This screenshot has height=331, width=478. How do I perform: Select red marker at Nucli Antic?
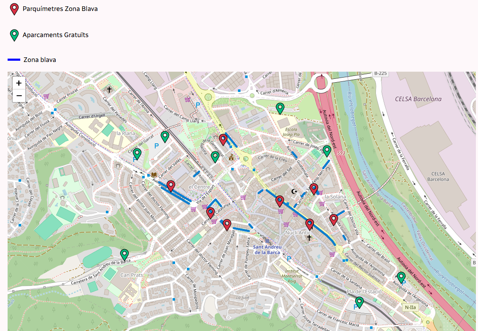coord(310,224)
